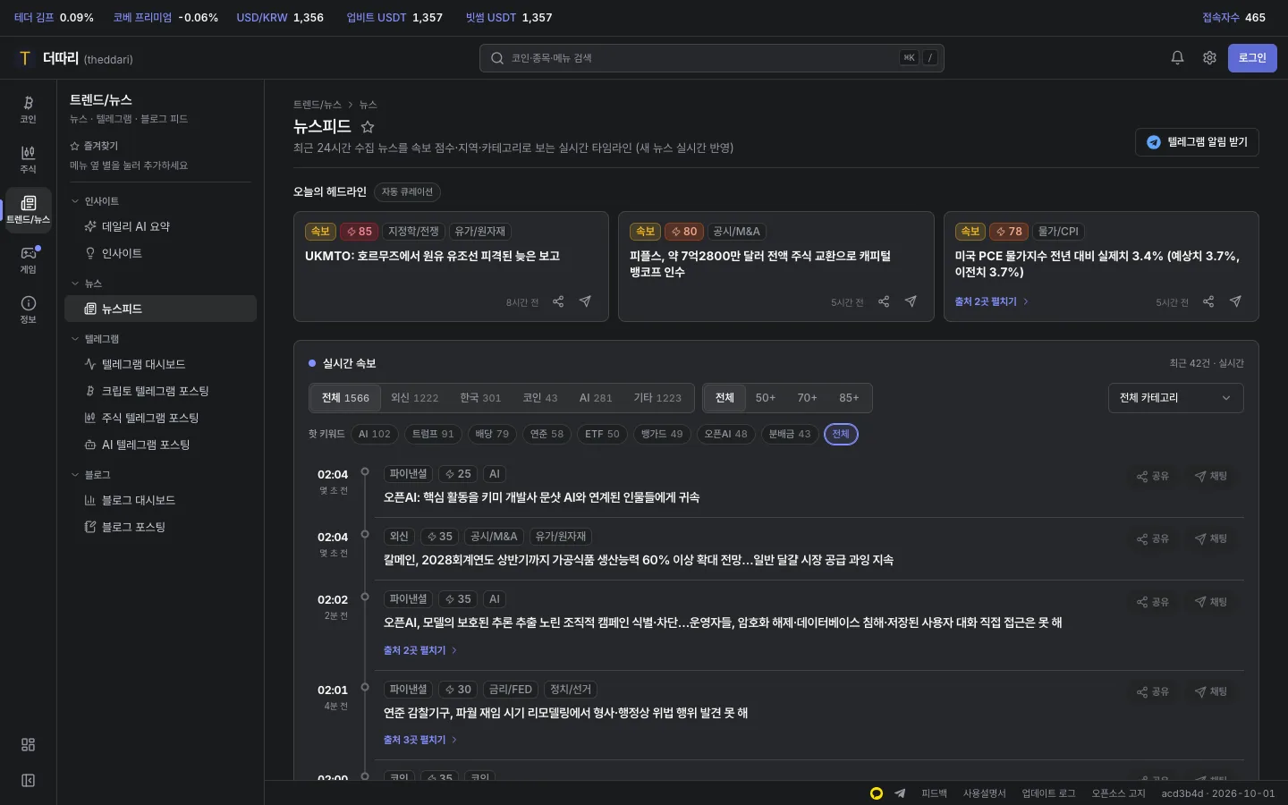Select the 전체 hot keyword chip
The image size is (1288, 805).
point(841,434)
